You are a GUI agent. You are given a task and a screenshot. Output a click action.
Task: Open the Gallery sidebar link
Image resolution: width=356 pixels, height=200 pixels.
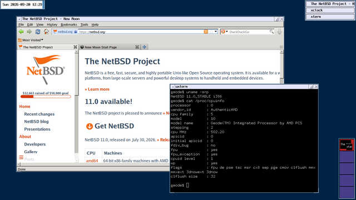click(x=31, y=152)
